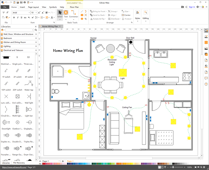This screenshot has width=209, height=170.
Task: Expand the font size dropdown
Action: coord(36,13)
